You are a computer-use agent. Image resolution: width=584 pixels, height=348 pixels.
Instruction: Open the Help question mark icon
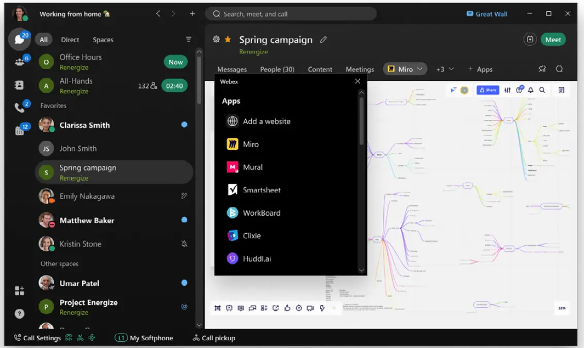(x=20, y=314)
